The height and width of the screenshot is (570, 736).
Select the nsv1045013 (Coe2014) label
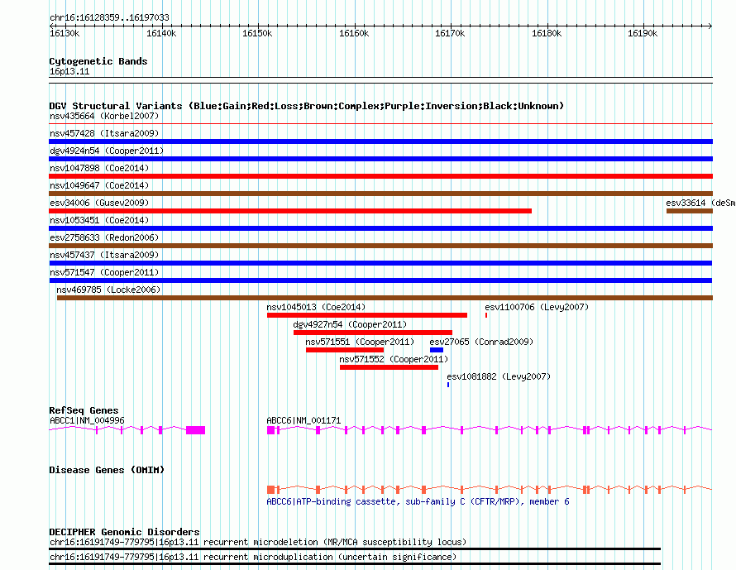click(316, 307)
